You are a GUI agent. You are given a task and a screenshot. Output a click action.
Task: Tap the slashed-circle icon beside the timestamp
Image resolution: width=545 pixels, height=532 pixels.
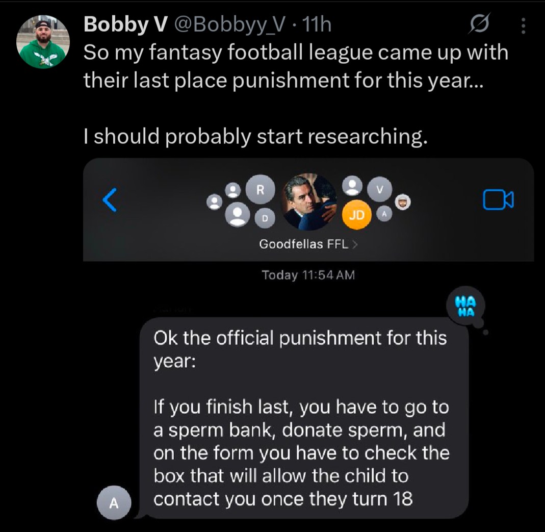(x=480, y=24)
